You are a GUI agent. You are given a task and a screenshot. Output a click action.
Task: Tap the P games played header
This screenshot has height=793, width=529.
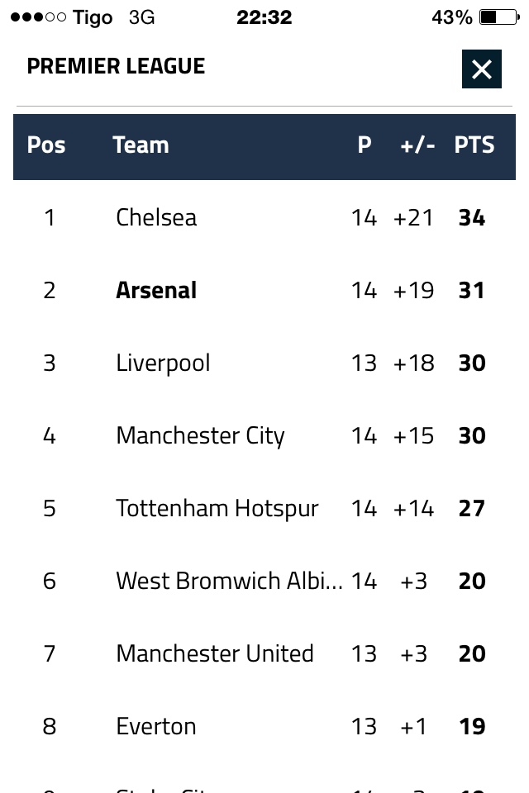pos(364,145)
